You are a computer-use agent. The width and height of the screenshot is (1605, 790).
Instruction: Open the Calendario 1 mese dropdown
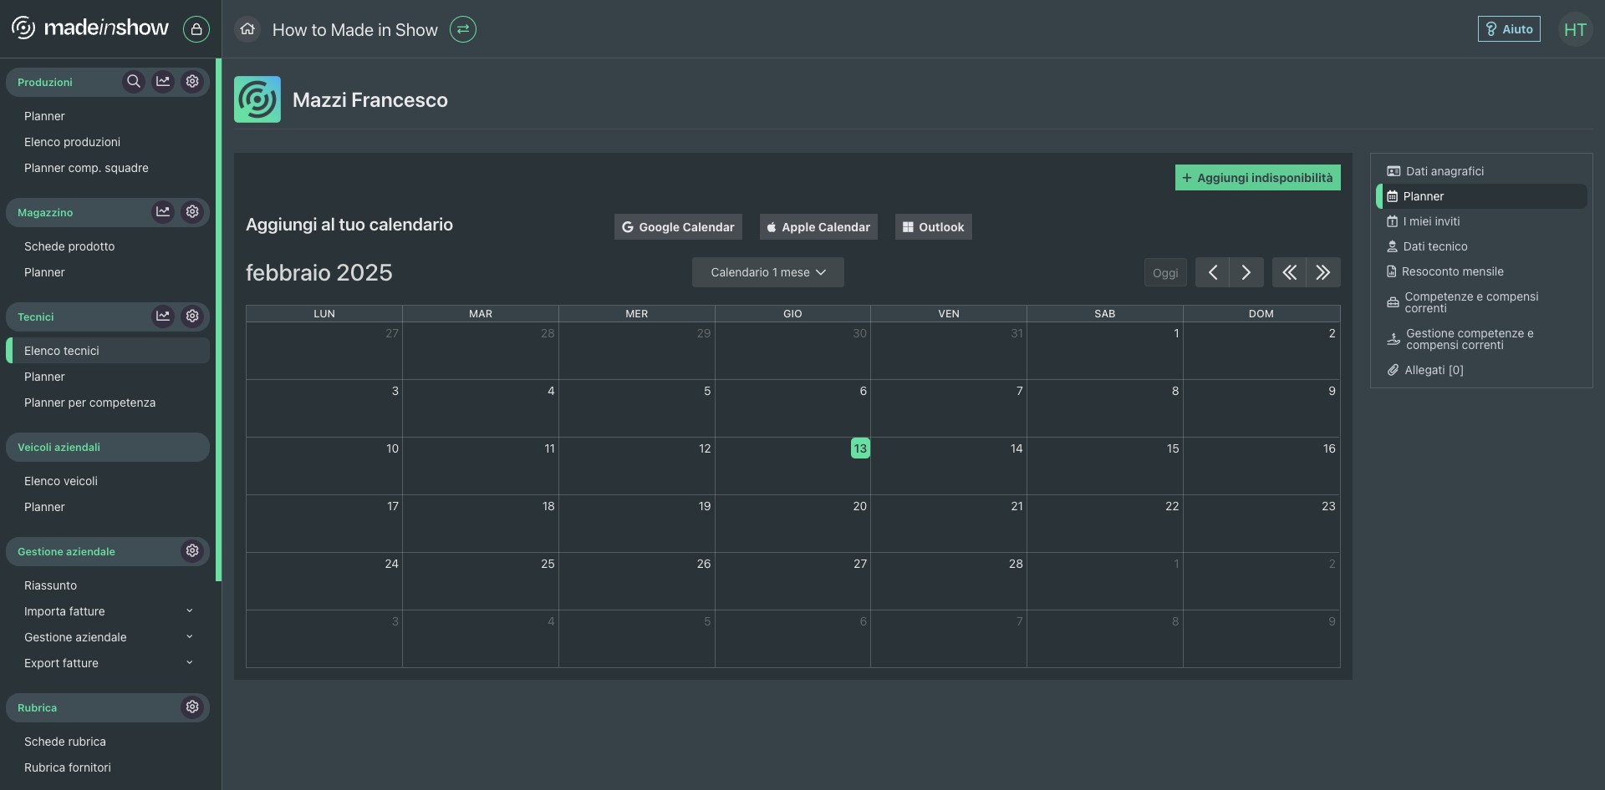click(767, 273)
